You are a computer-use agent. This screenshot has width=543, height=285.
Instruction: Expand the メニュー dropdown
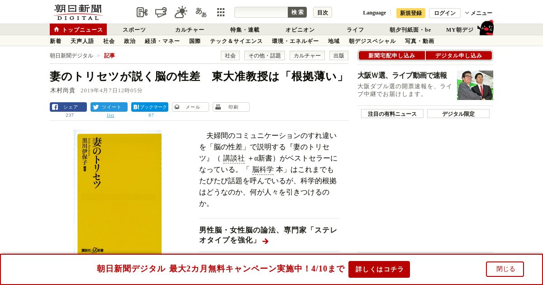[x=479, y=13]
